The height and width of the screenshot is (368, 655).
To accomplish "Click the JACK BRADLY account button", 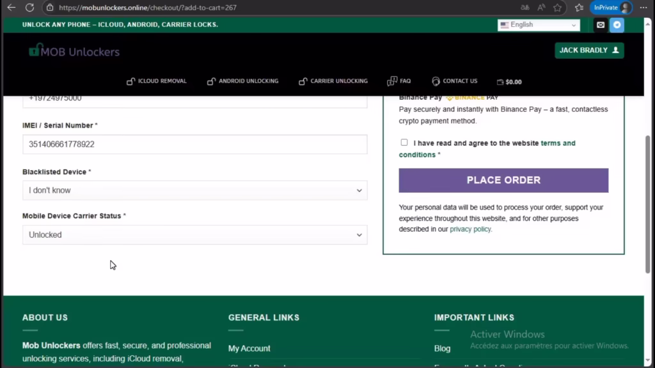I will [589, 50].
